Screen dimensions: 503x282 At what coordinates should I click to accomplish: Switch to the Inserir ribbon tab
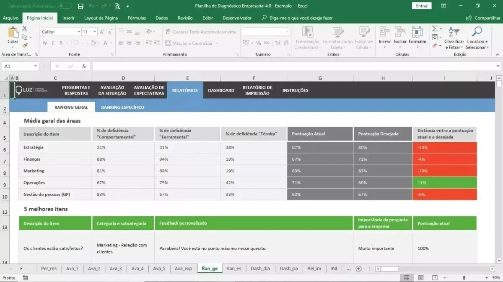pyautogui.click(x=68, y=18)
